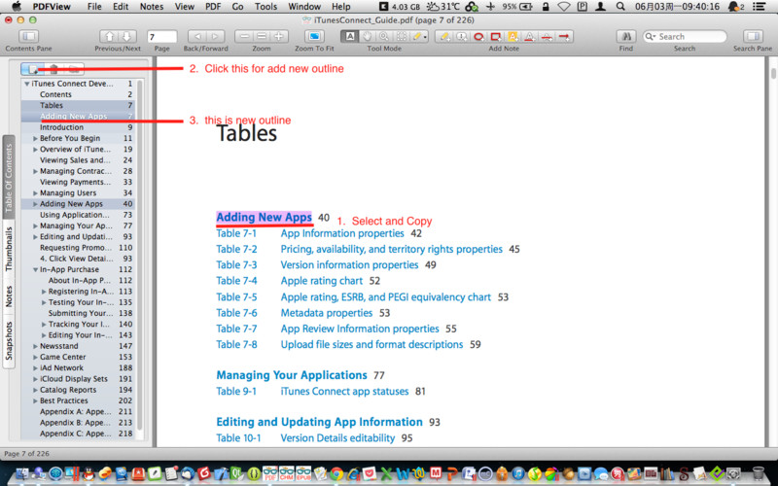The height and width of the screenshot is (486, 778).
Task: Go to previous page with up arrow
Action: pos(109,36)
